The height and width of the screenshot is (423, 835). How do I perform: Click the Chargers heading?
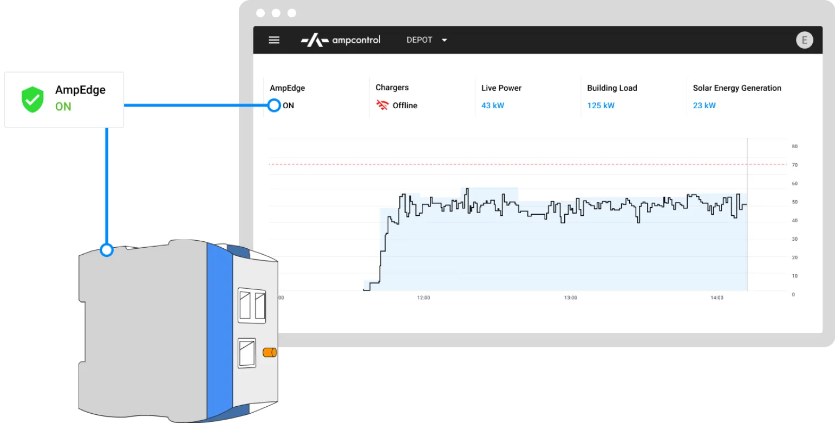[392, 88]
